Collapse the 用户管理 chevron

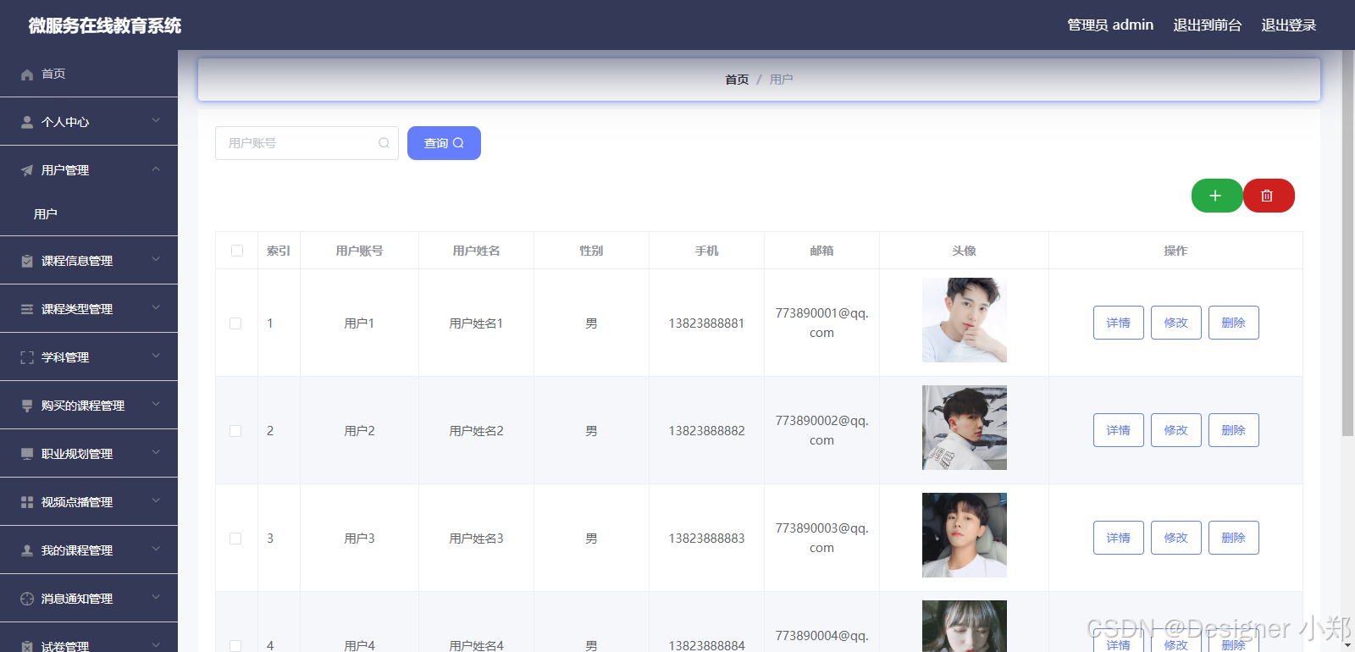click(x=156, y=169)
